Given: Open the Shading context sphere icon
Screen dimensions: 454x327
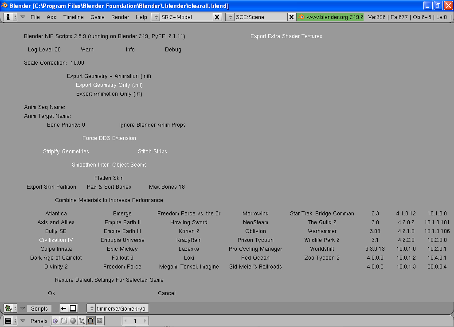Looking at the screenshot, I should point(73,321).
